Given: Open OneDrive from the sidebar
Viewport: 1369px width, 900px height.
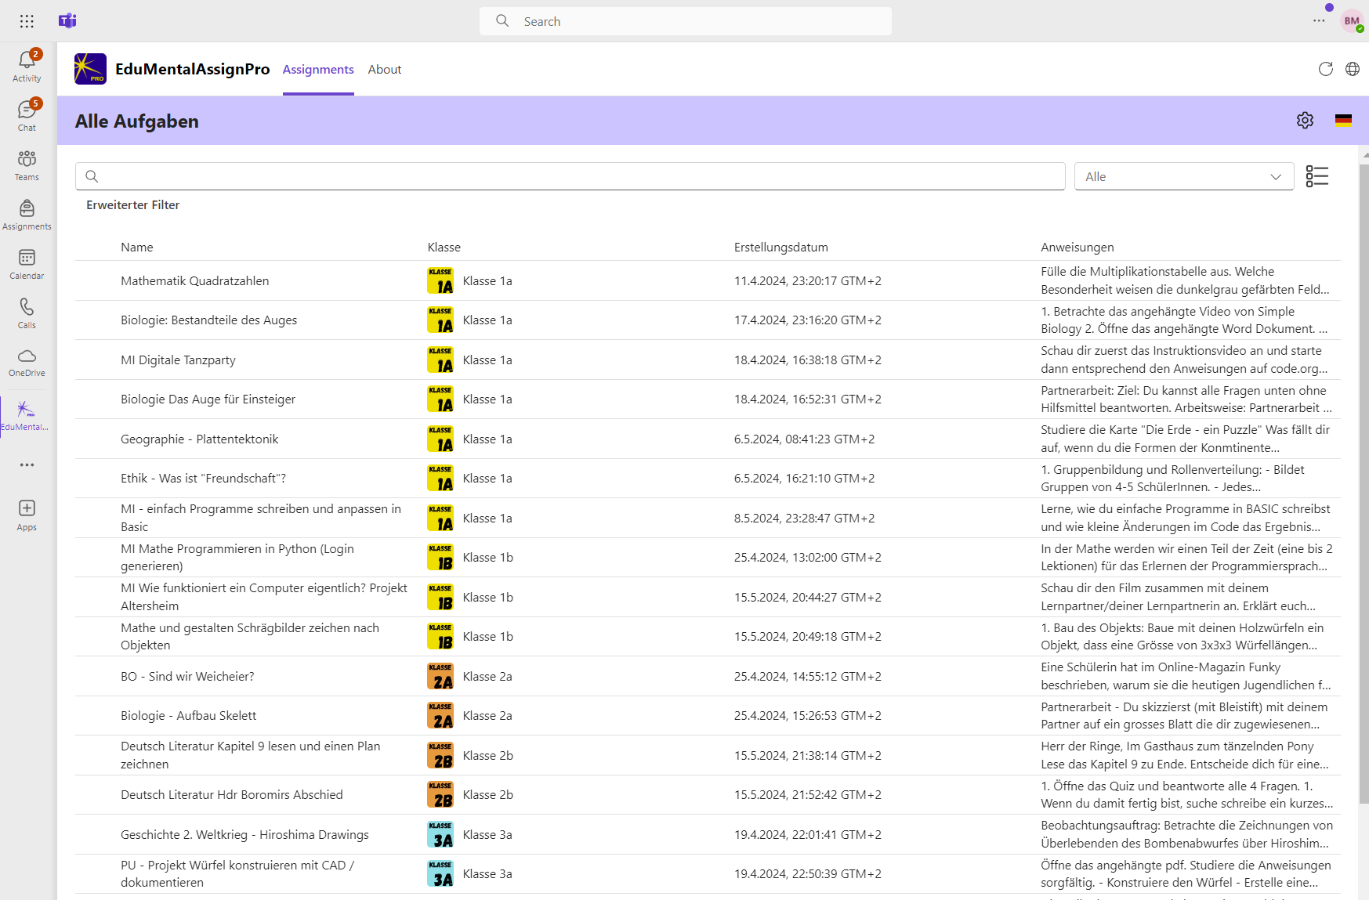Looking at the screenshot, I should tap(27, 362).
